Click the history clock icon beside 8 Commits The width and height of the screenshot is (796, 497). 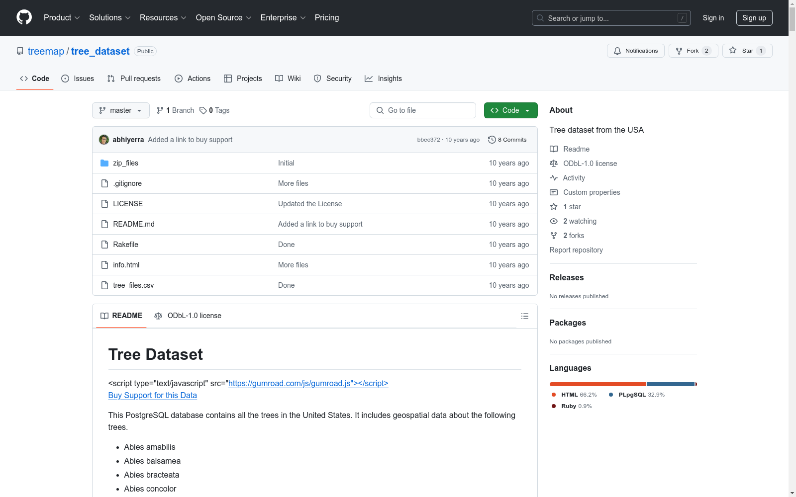click(492, 140)
